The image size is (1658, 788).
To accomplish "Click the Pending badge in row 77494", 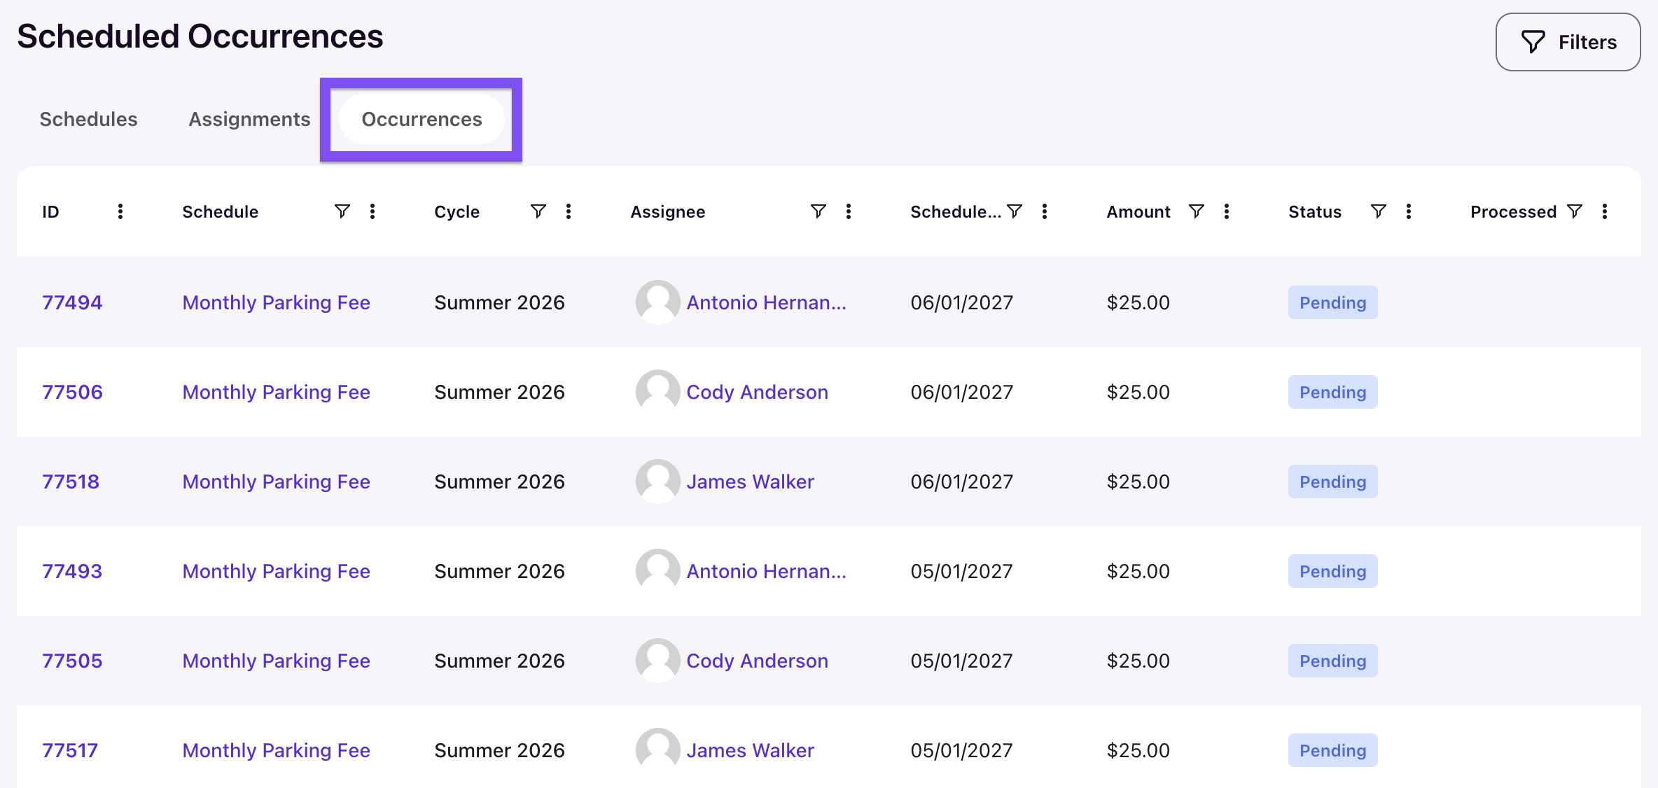I will pos(1332,302).
